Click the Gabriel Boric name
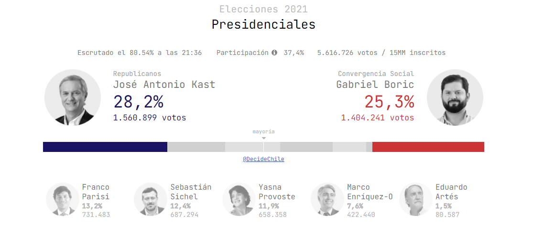 (x=375, y=85)
